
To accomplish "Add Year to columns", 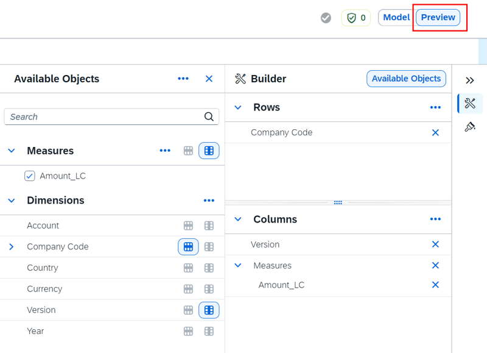I will (x=209, y=331).
